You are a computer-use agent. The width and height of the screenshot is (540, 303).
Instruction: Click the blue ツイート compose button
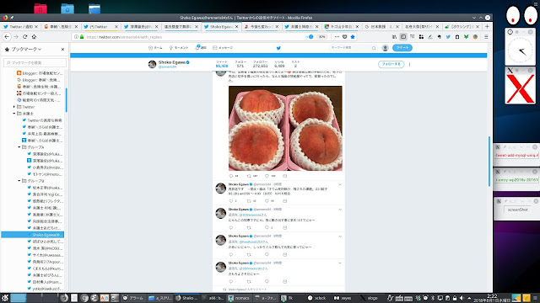tap(402, 48)
